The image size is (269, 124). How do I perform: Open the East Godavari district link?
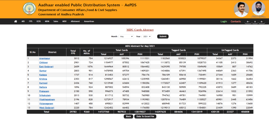pos(46,67)
